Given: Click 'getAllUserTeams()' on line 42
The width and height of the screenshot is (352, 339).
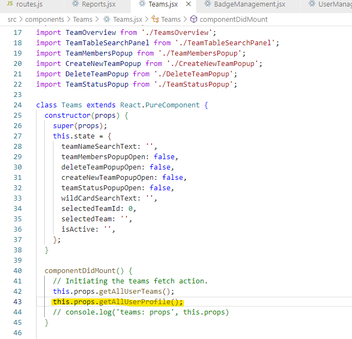Looking at the screenshot, I should point(134,292).
